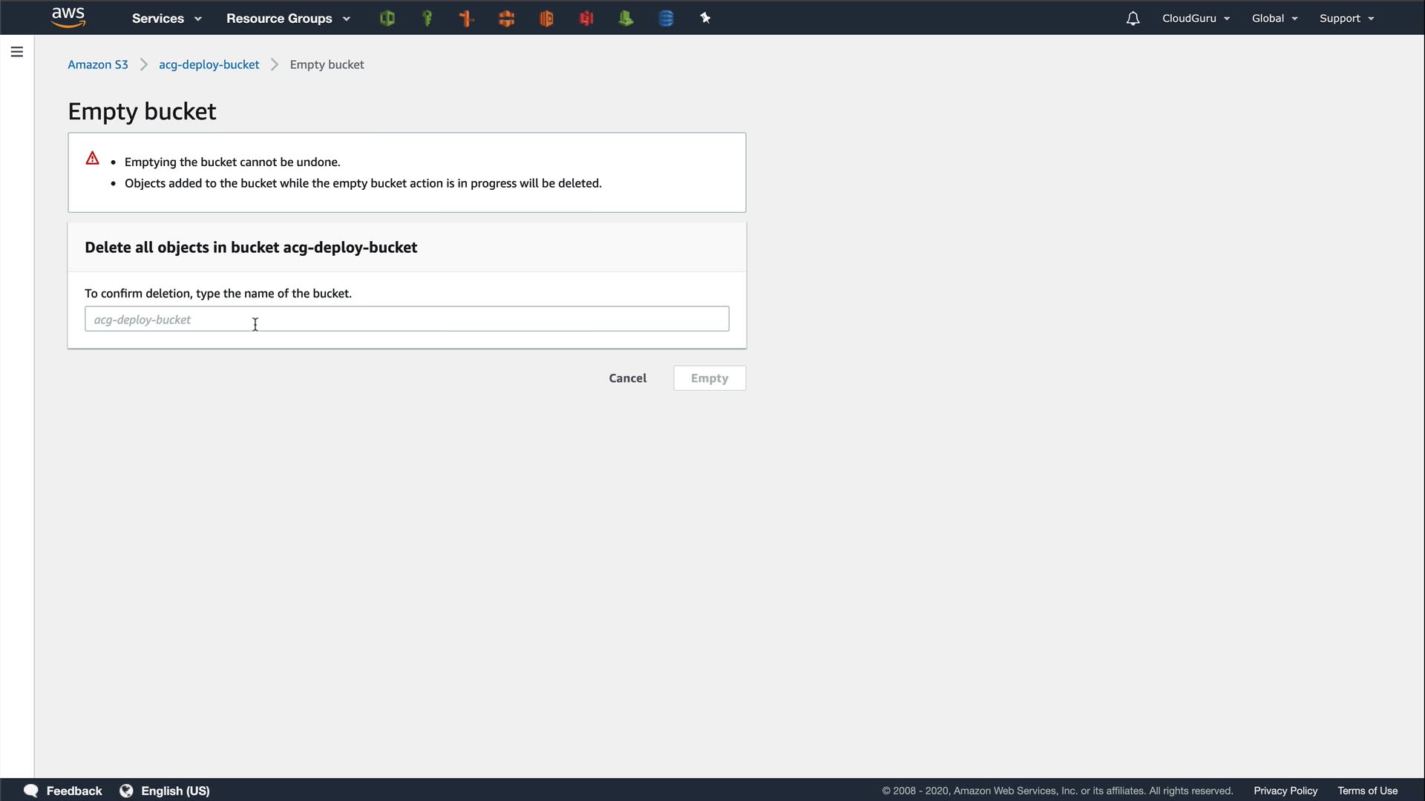Open the green key IAM shortcut icon
Image resolution: width=1425 pixels, height=801 pixels.
tap(427, 19)
